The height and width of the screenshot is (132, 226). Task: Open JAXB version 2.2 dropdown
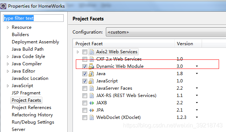[x=197, y=103]
